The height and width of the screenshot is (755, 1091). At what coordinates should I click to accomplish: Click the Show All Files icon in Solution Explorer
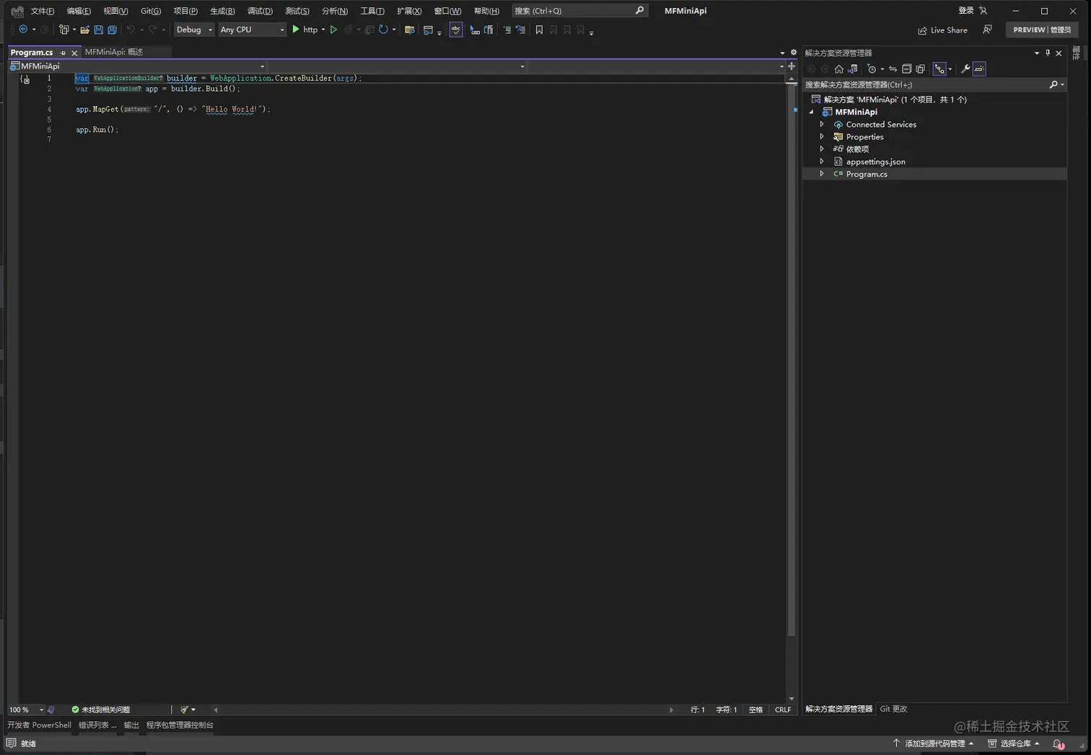tap(921, 69)
